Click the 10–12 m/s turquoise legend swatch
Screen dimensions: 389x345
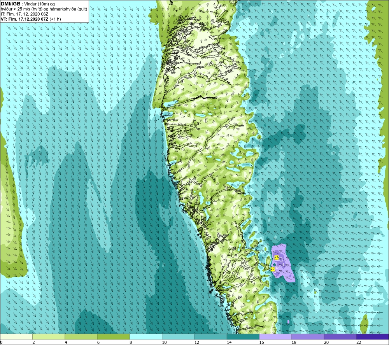(179, 336)
